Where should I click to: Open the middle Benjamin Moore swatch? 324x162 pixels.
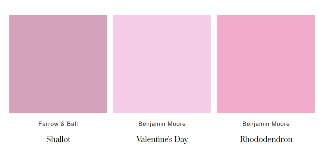click(162, 64)
